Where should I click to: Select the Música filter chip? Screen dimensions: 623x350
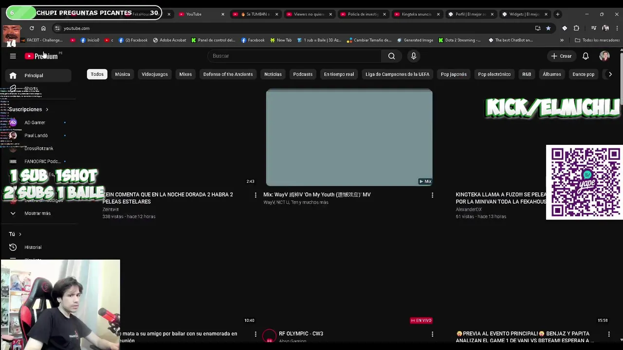[x=122, y=74]
